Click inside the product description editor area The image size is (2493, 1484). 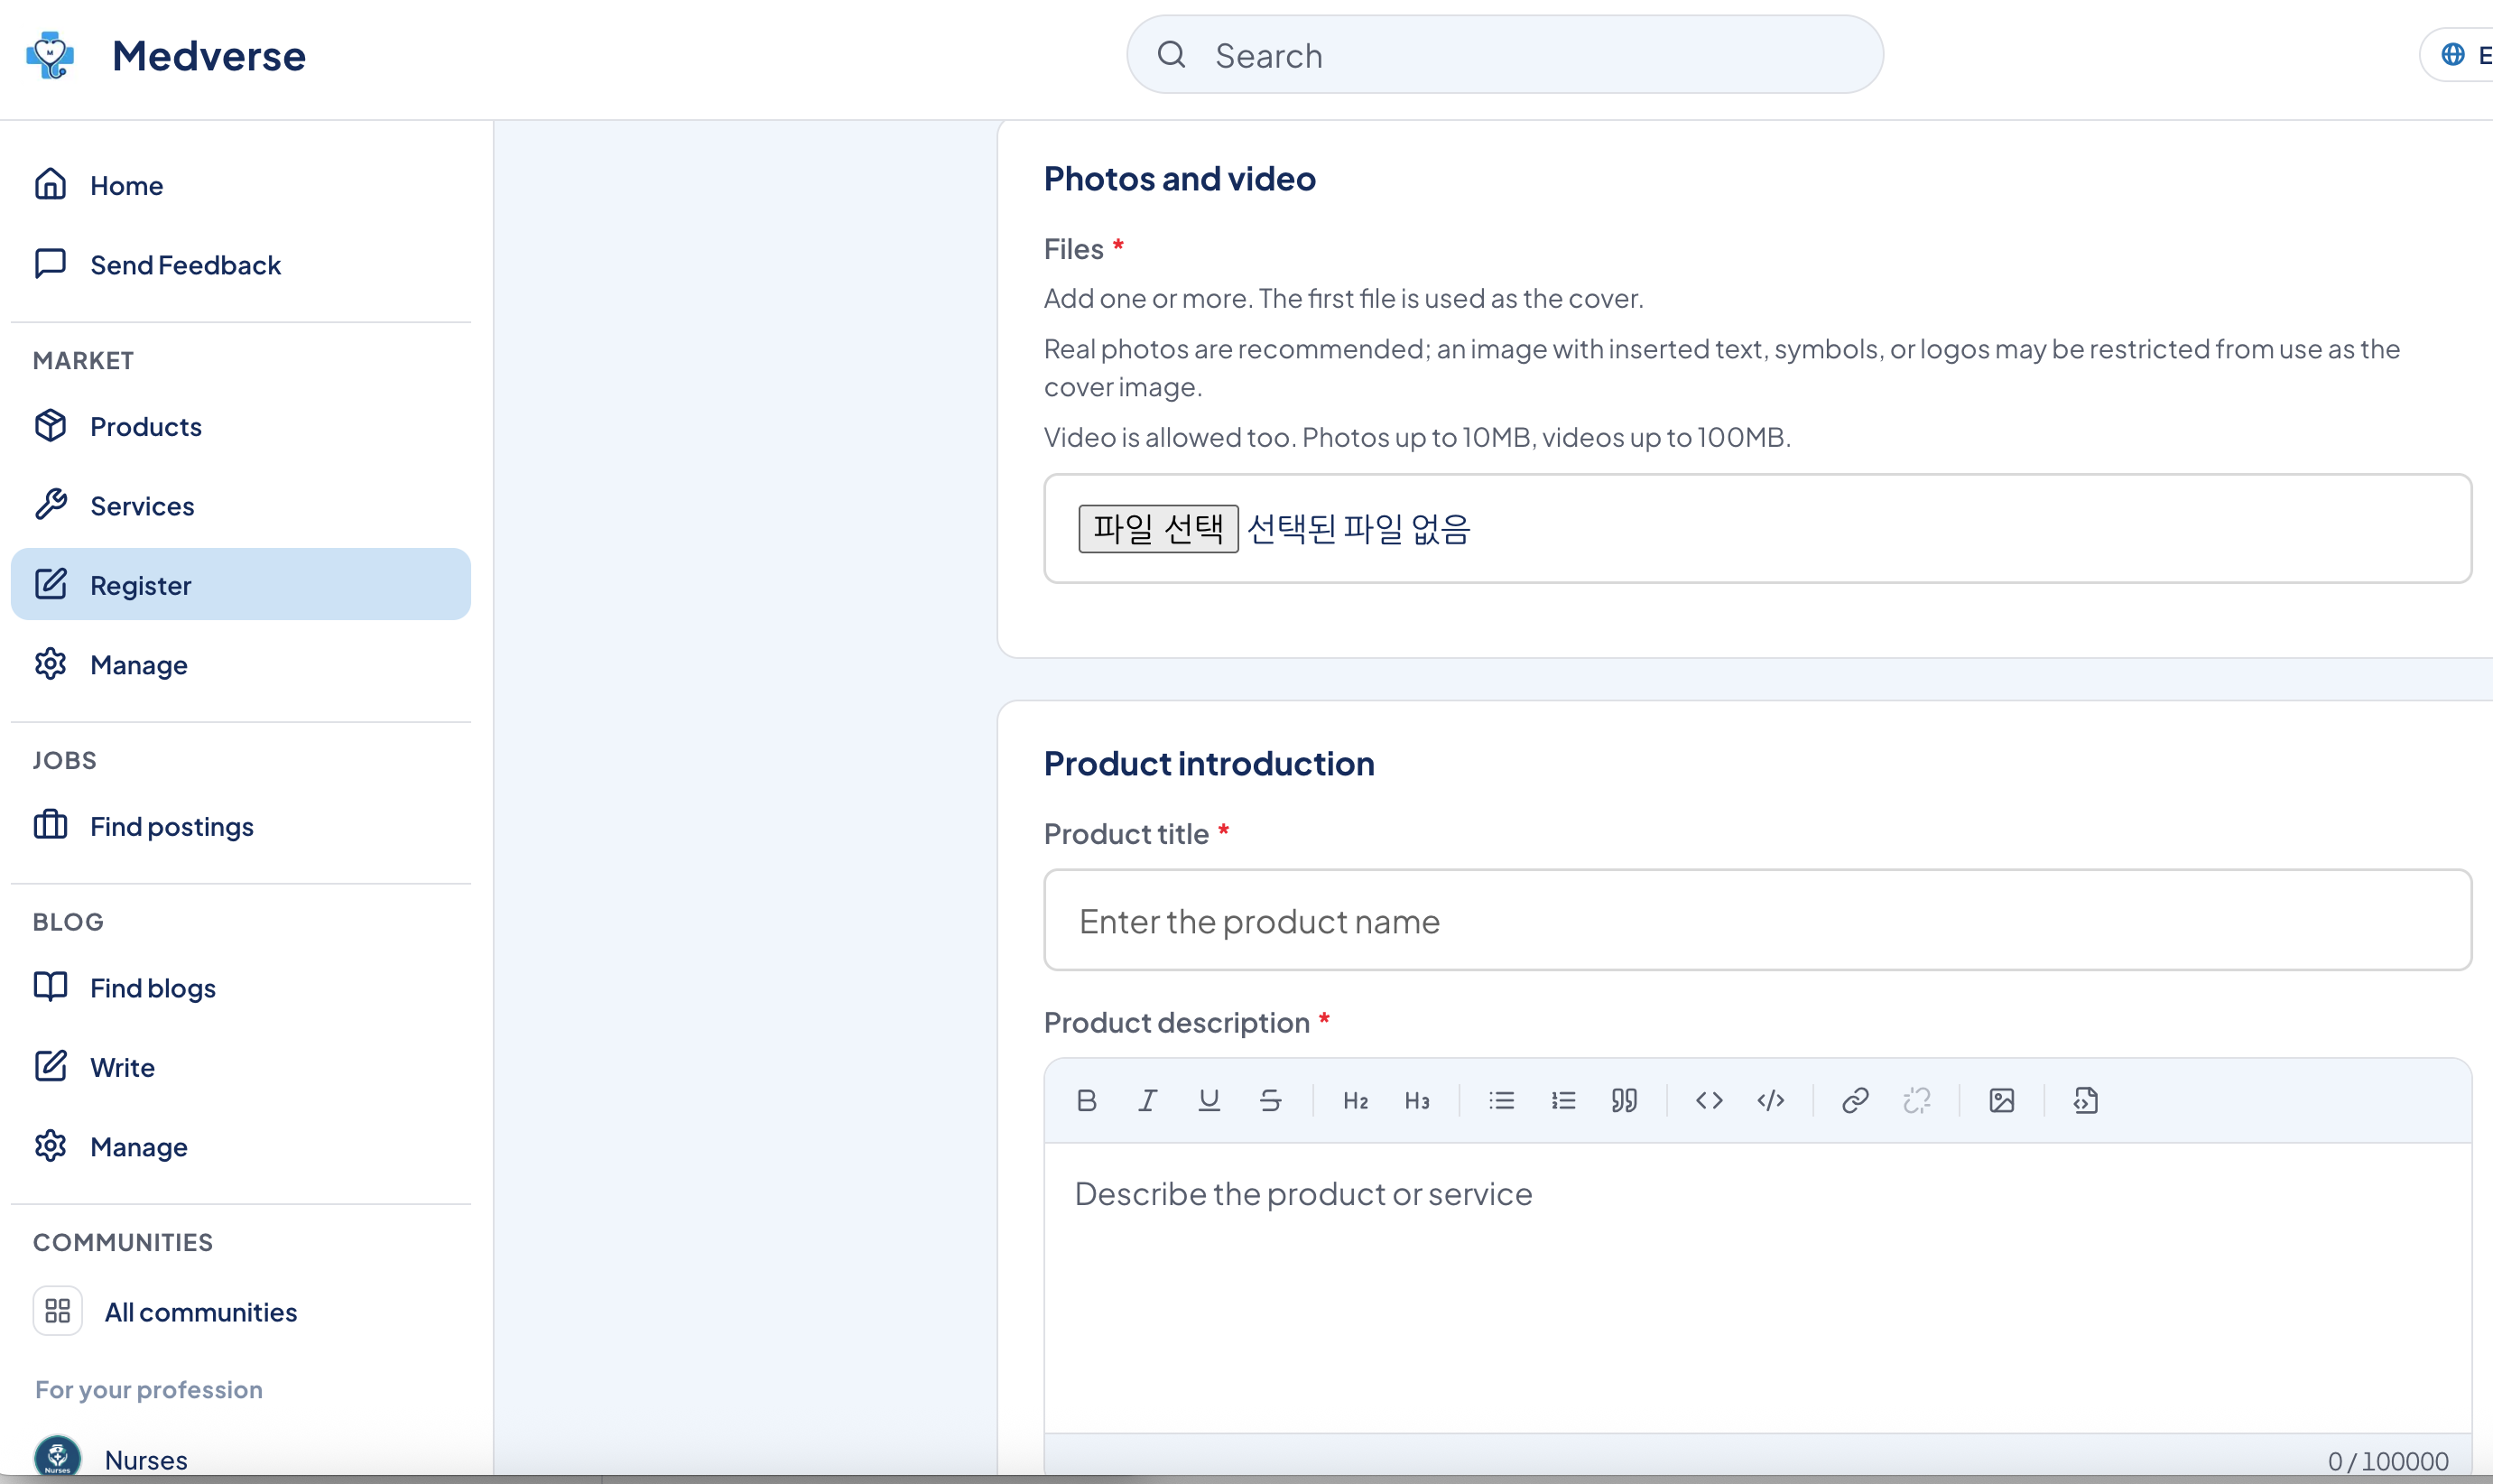1757,1287
